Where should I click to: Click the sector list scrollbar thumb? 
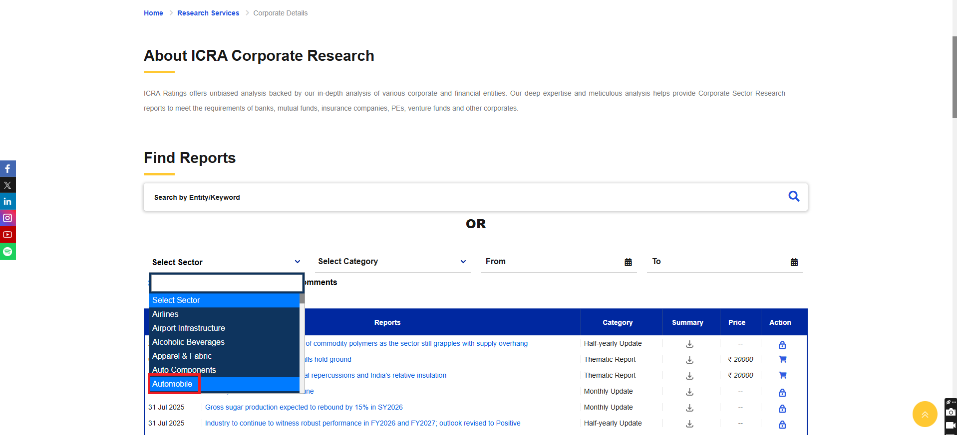302,299
